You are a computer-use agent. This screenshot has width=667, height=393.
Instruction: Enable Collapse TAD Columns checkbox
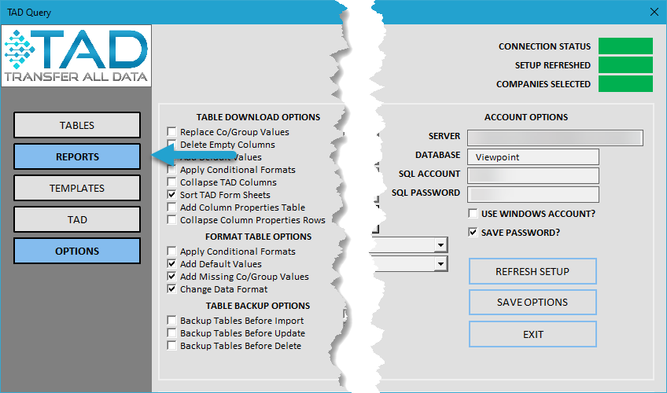pyautogui.click(x=171, y=182)
